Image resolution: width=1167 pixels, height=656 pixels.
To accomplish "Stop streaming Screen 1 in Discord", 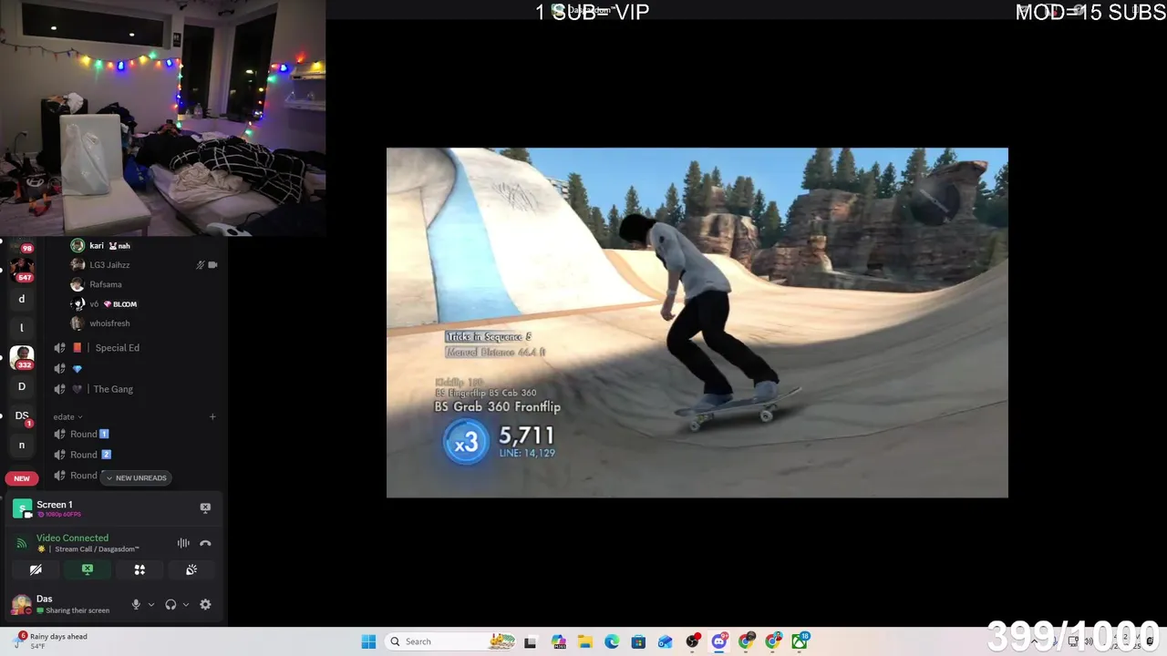I will 205,508.
